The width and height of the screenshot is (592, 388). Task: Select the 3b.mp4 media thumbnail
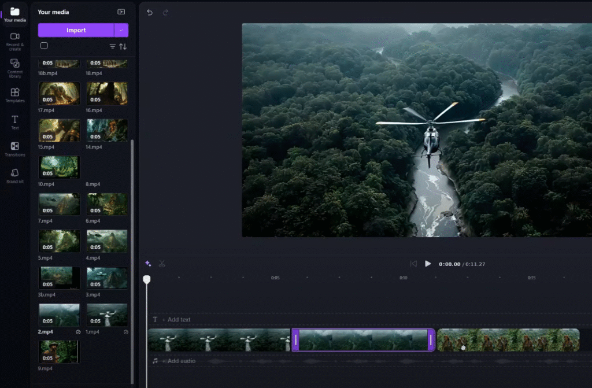click(x=59, y=278)
